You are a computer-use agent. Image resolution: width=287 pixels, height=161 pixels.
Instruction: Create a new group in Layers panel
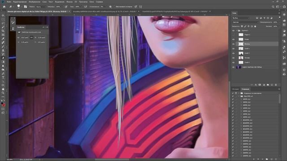click(x=268, y=85)
